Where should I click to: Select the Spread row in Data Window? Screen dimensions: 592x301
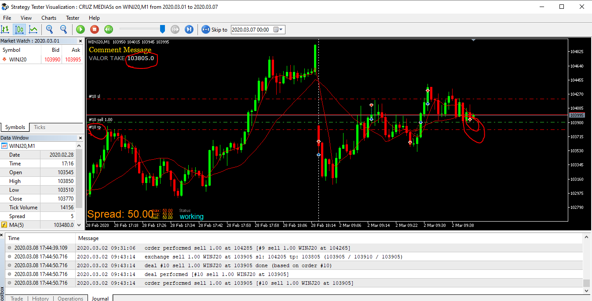point(38,216)
